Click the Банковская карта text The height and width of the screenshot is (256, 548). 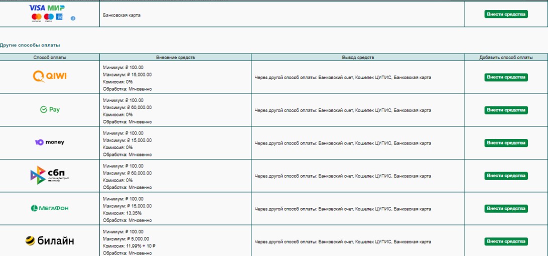coord(121,15)
